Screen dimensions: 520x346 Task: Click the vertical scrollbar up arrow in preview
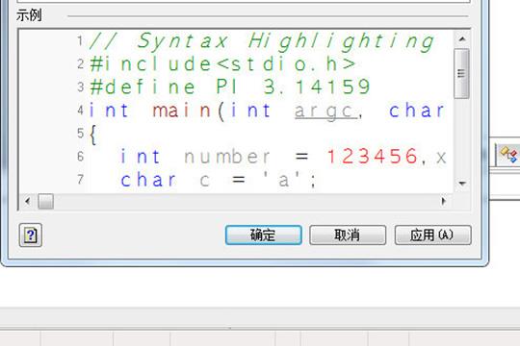tap(462, 39)
